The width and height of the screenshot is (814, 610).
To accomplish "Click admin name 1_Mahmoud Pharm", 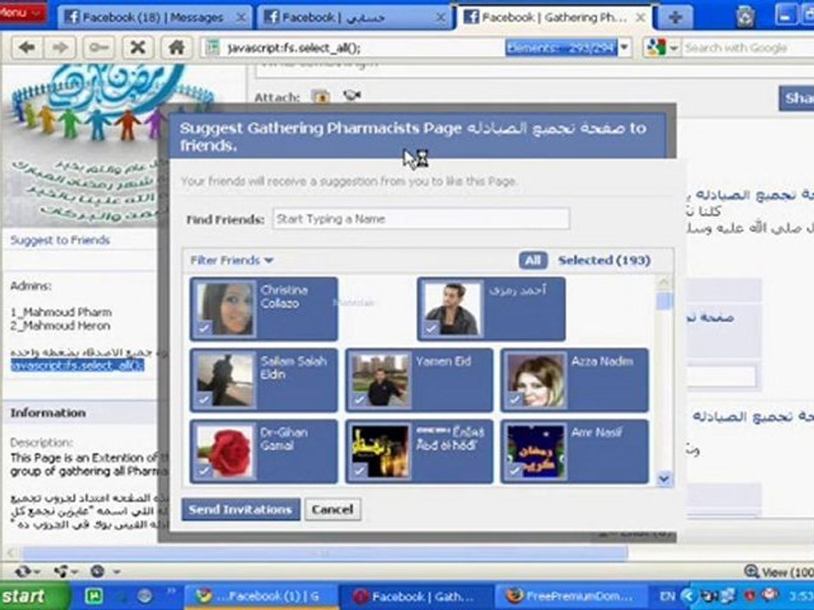I will coord(61,313).
